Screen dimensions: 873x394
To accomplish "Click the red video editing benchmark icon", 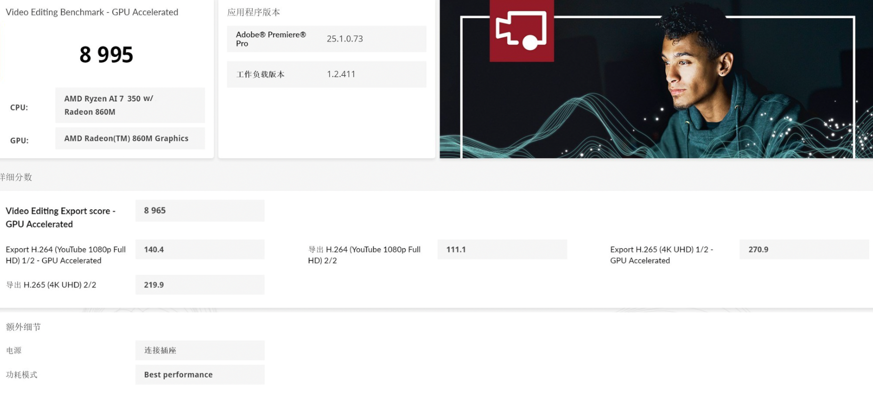I will coord(522,31).
